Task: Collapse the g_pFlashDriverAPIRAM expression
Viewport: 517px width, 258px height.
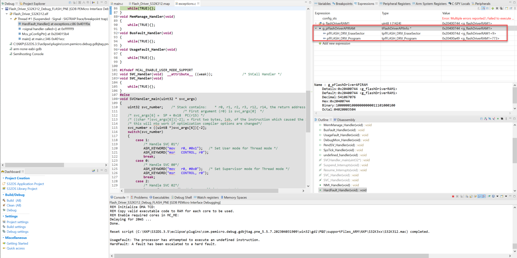Action: point(316,28)
